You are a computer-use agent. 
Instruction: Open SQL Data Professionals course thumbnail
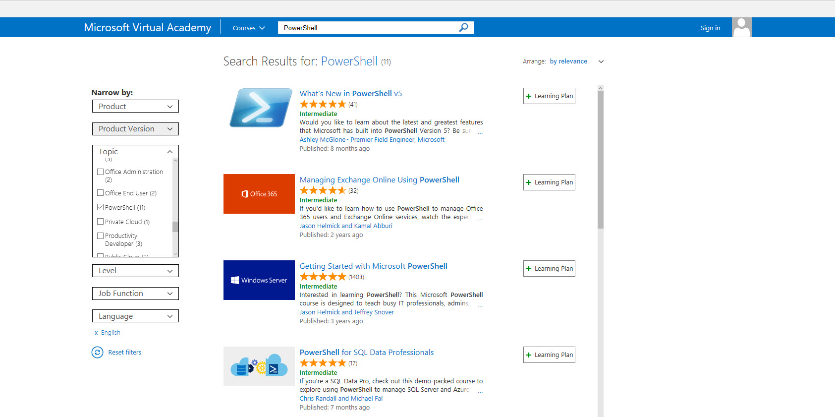point(259,366)
